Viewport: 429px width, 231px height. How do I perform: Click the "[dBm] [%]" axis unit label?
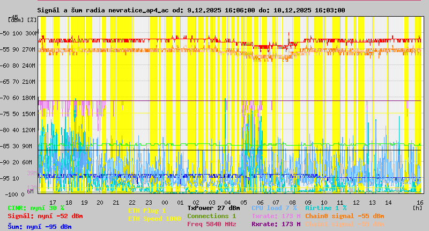click(22, 20)
